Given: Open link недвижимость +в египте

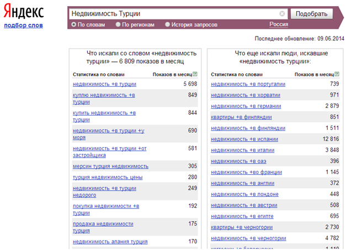Looking at the screenshot, I should click(x=242, y=216).
